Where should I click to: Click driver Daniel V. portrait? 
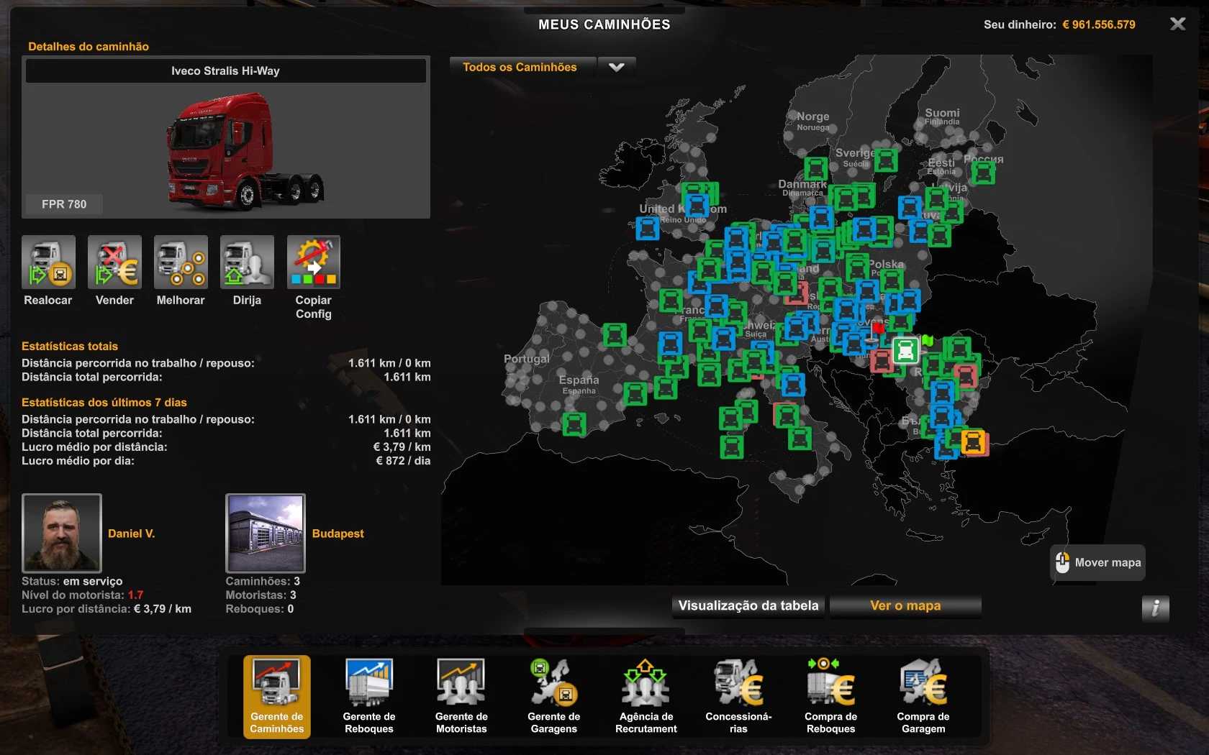[62, 533]
